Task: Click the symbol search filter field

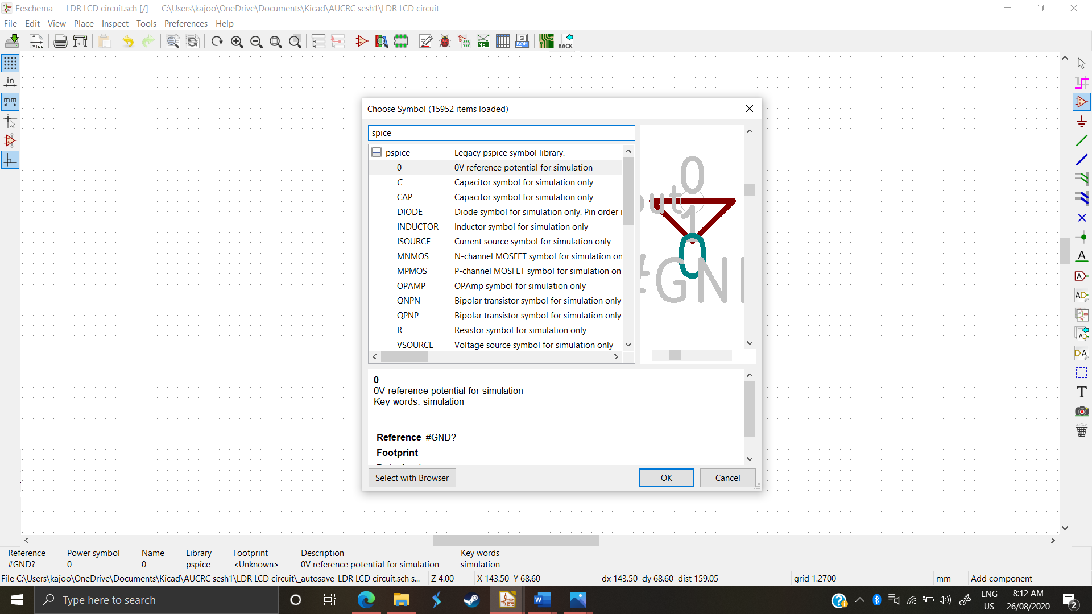Action: [x=501, y=133]
